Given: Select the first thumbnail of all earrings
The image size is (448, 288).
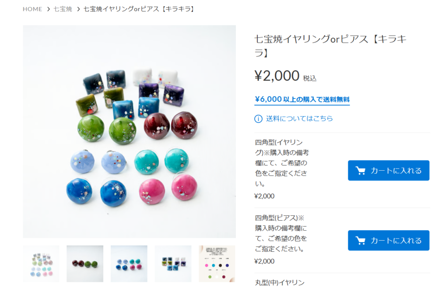Looking at the screenshot, I should point(41,264).
